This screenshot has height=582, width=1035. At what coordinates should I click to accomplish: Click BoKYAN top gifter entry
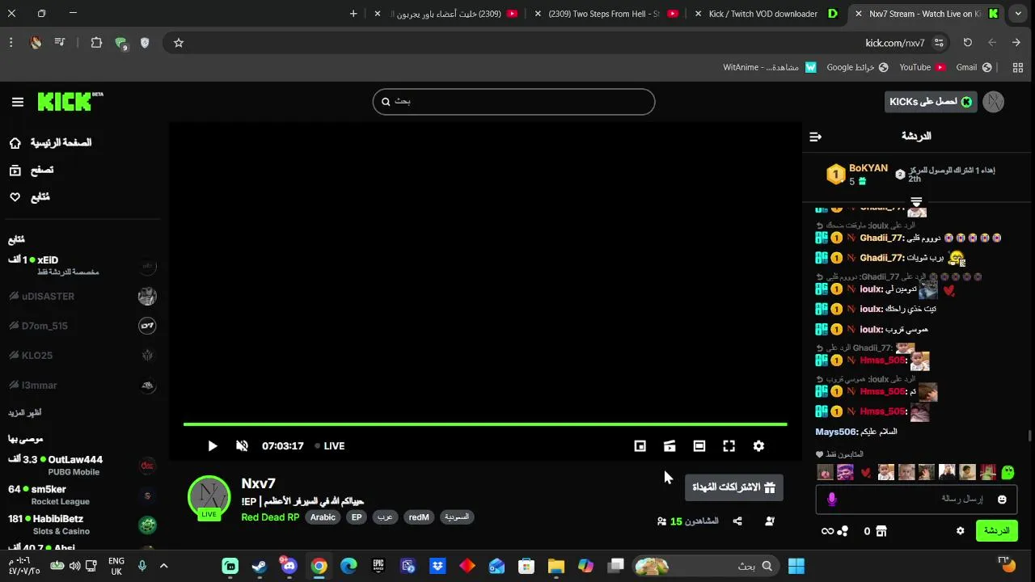click(857, 174)
